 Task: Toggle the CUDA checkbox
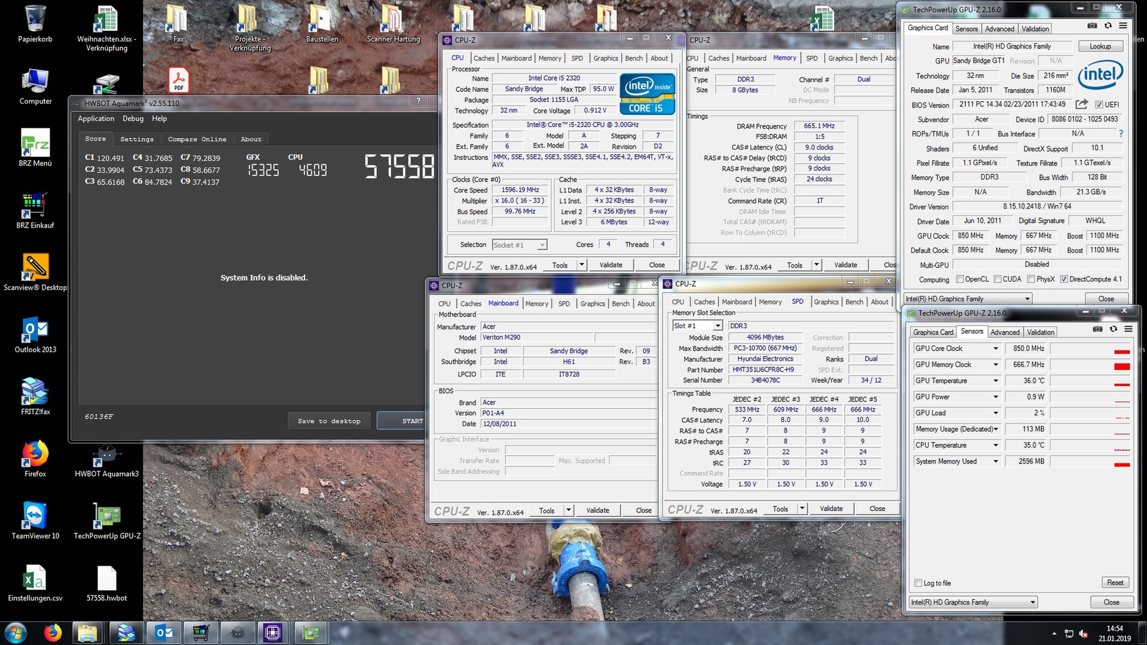click(x=997, y=279)
